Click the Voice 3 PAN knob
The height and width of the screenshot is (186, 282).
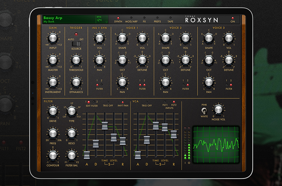pyautogui.click(x=209, y=82)
